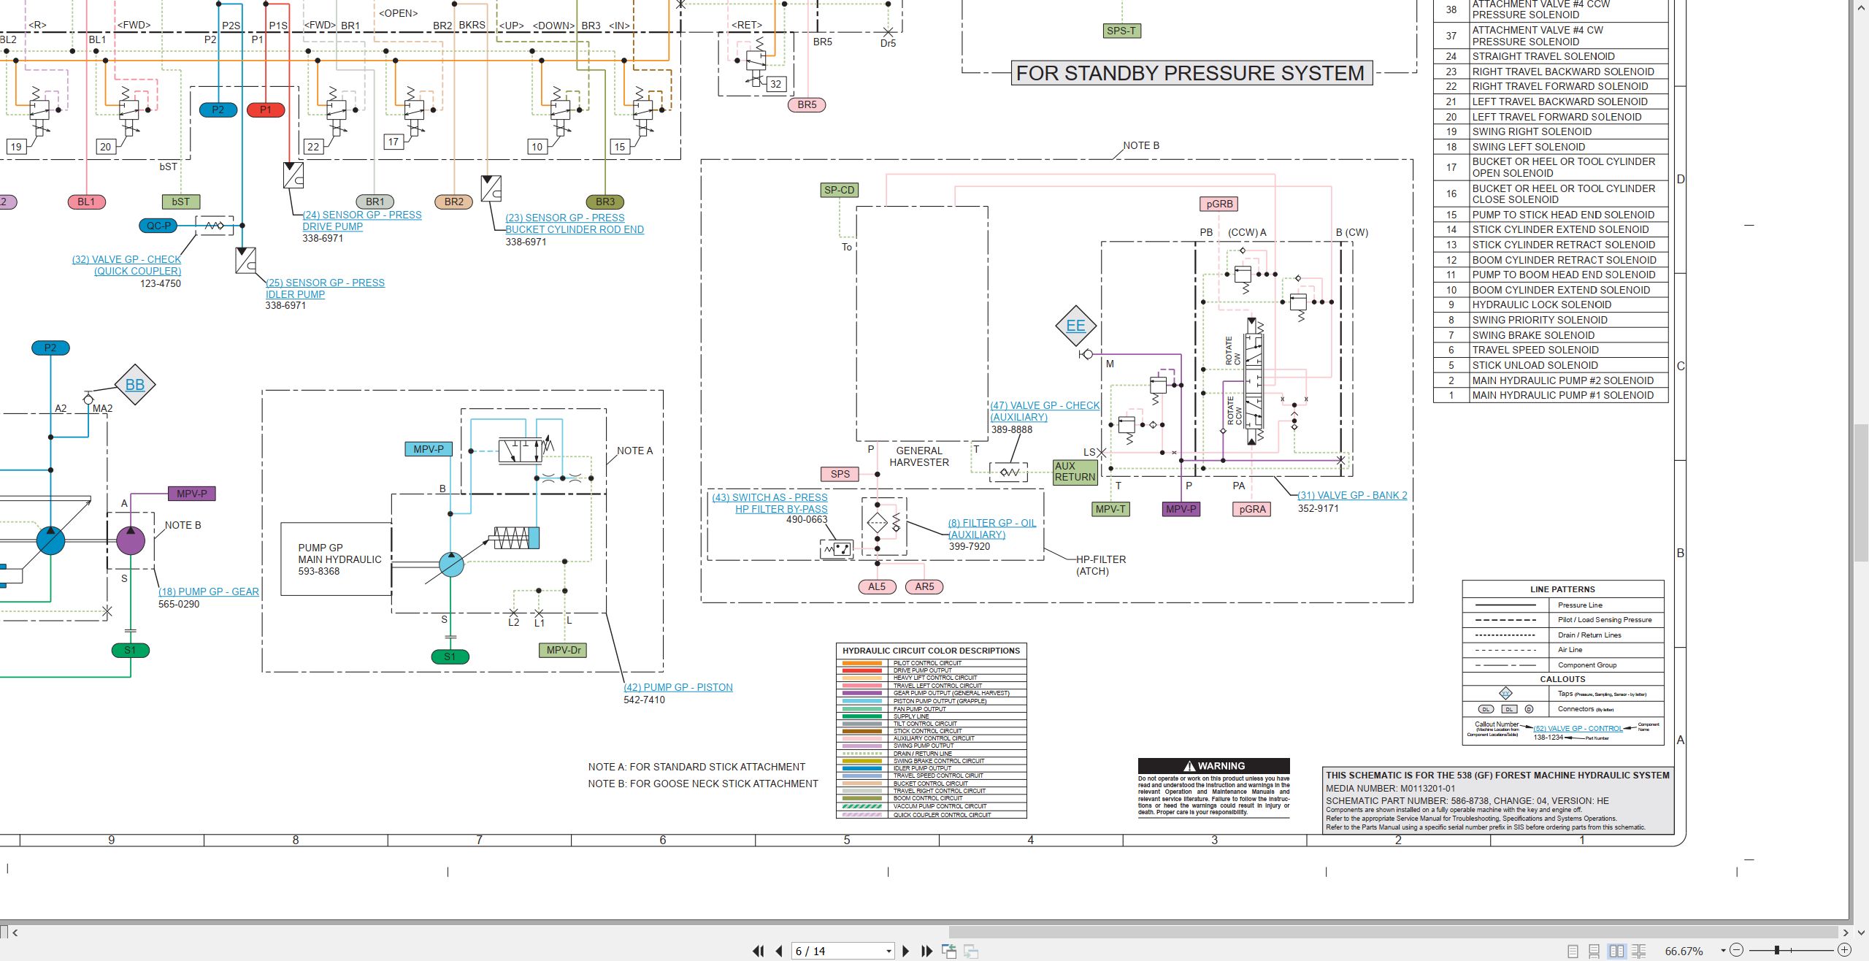Click the QC-P connector label
1869x961 pixels.
(x=158, y=226)
